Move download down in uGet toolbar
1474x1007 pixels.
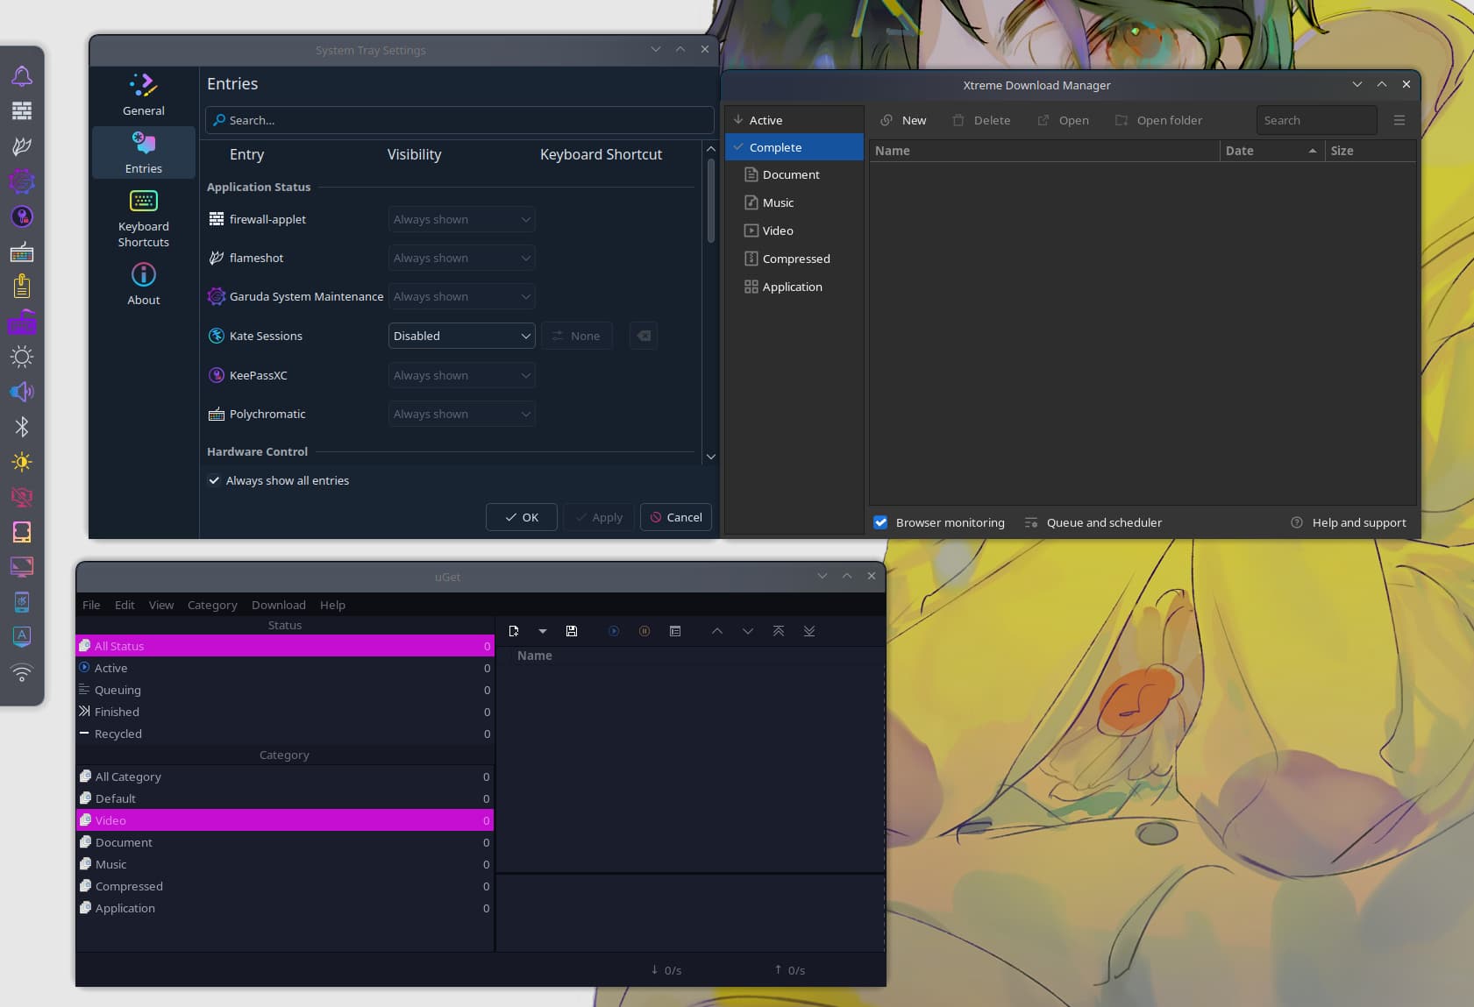[748, 631]
